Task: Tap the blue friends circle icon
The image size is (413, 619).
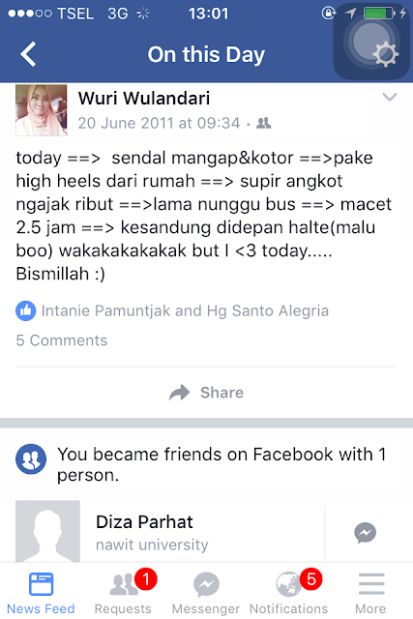Action: 31,459
